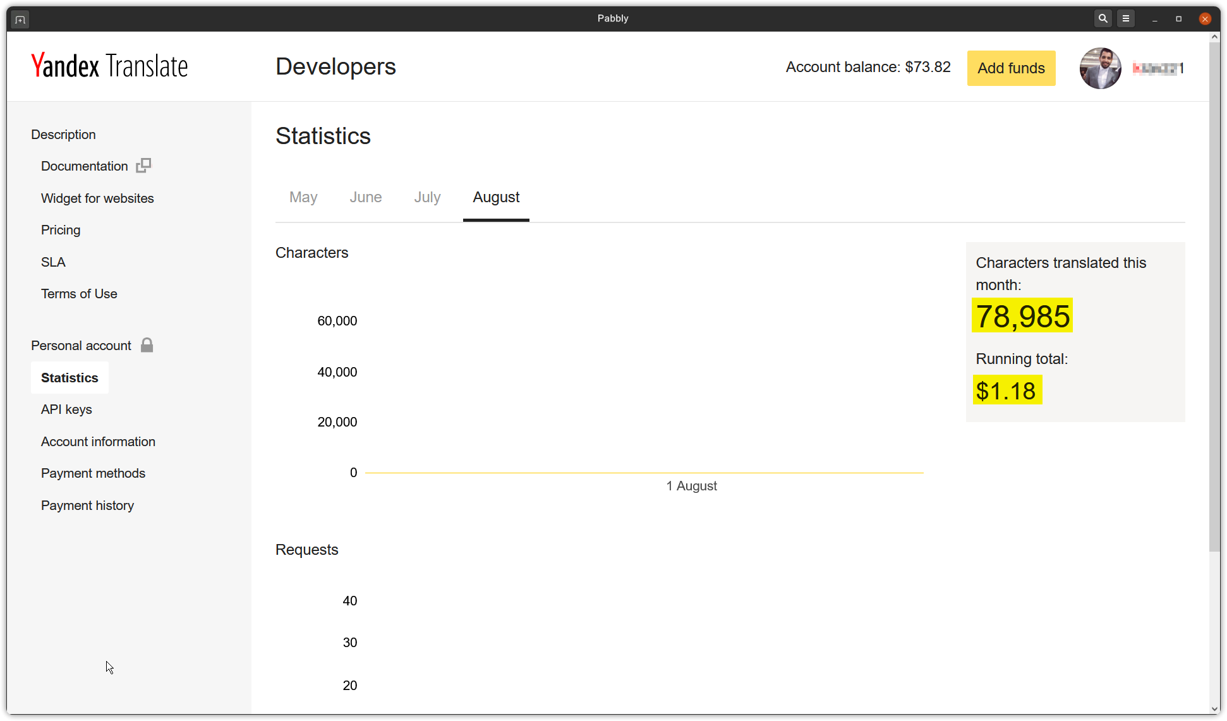1227x721 pixels.
Task: Click the lock icon next to Personal account
Action: click(147, 345)
